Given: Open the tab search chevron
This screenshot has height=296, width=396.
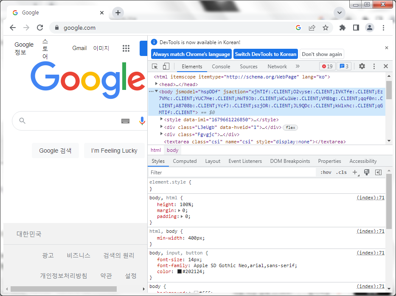Looking at the screenshot, I should [x=340, y=12].
